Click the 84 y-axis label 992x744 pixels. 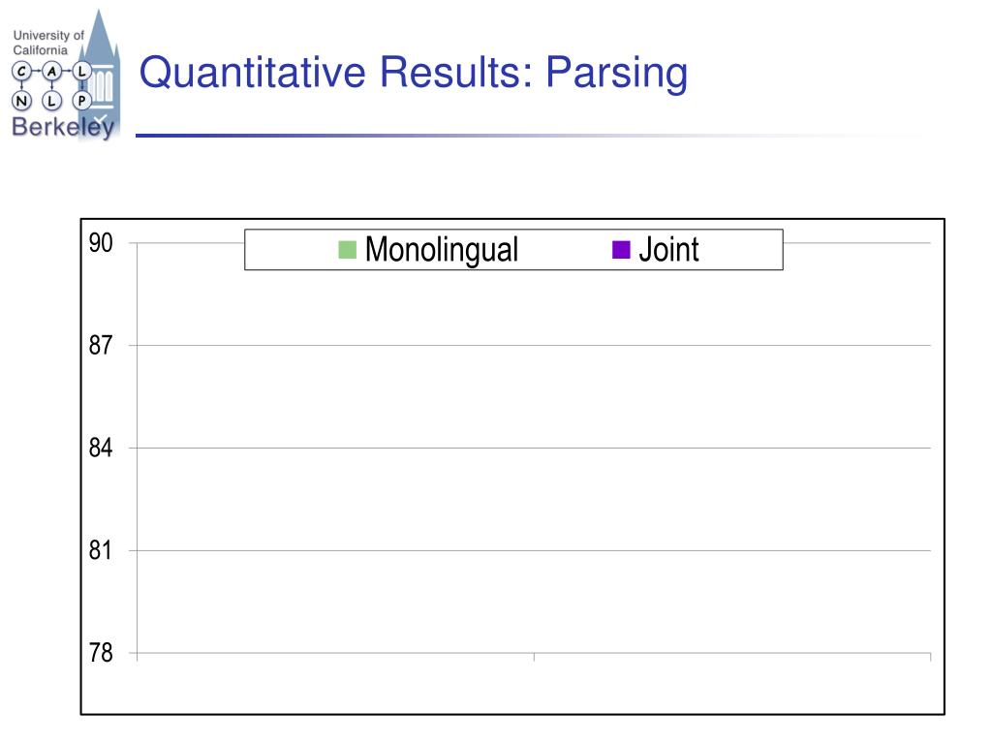pos(101,448)
